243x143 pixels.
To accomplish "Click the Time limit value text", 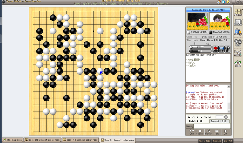I will click(x=214, y=40).
